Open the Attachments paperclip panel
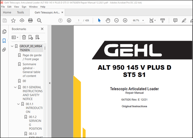The image size is (193, 138). (4, 50)
